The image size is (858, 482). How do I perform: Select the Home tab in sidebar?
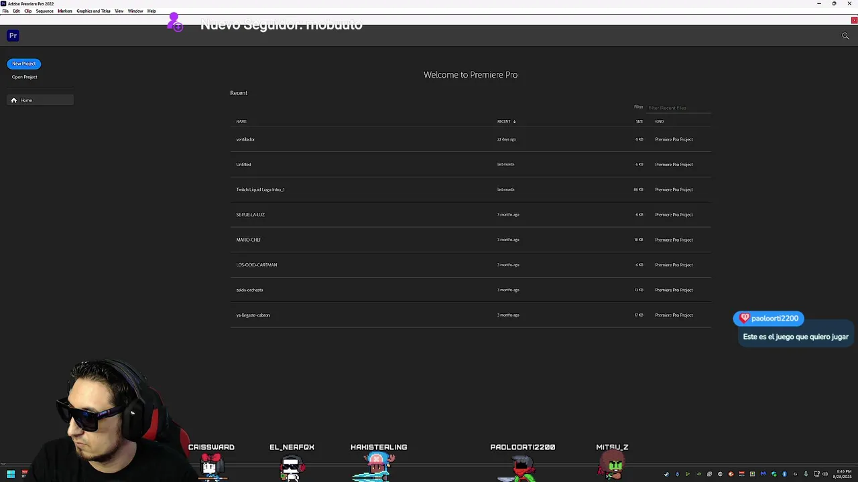click(40, 100)
